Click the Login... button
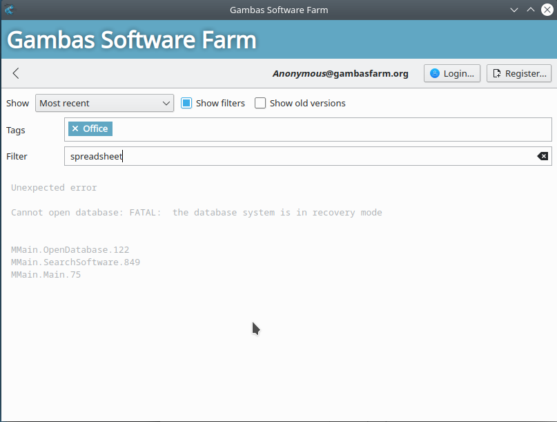Viewport: 557px width, 422px height. point(452,73)
